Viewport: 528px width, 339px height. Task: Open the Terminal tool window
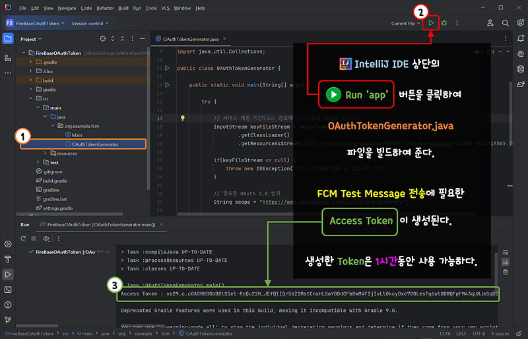[x=8, y=290]
